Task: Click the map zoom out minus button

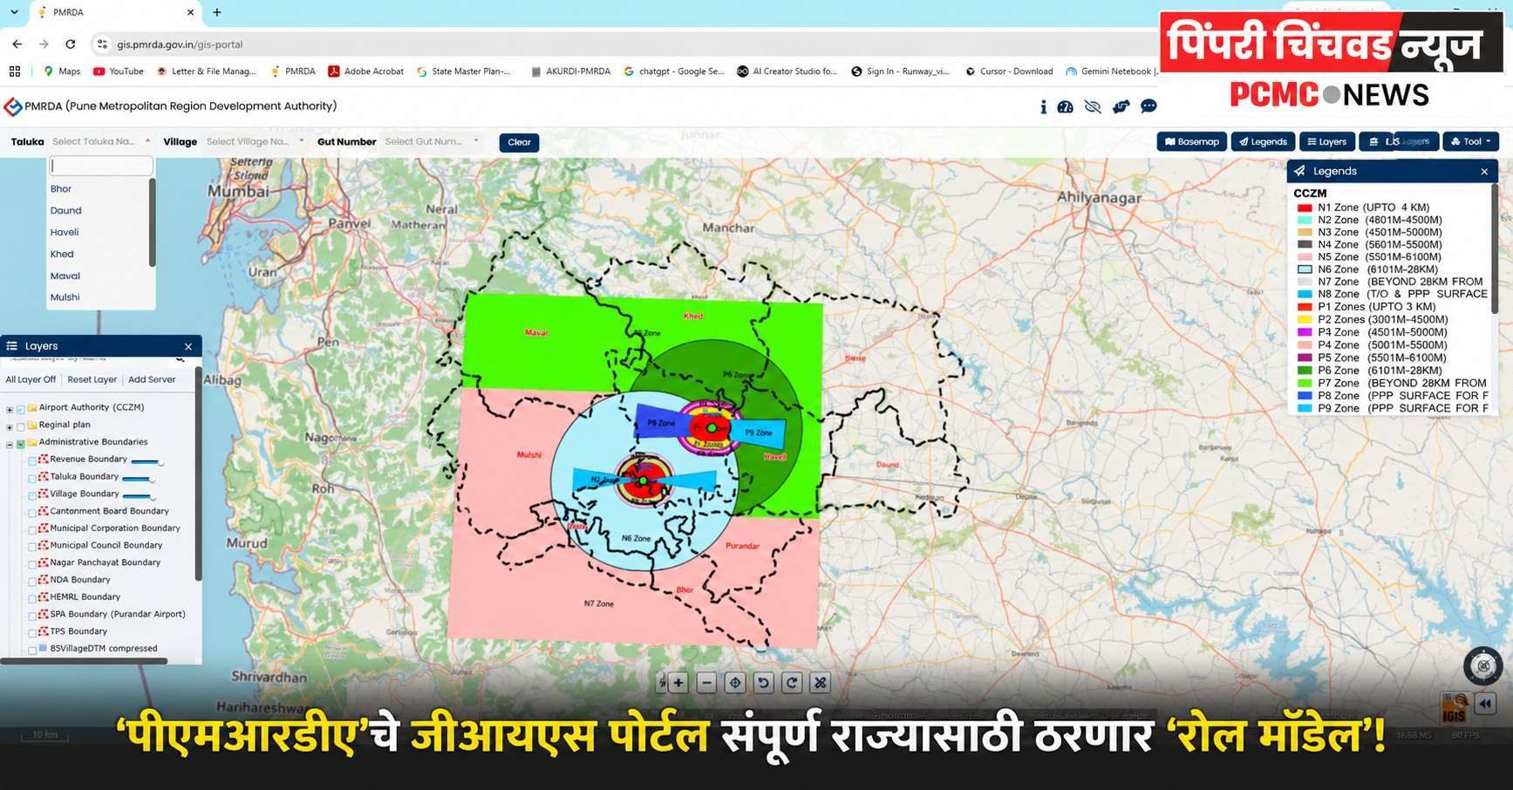Action: pyautogui.click(x=706, y=683)
